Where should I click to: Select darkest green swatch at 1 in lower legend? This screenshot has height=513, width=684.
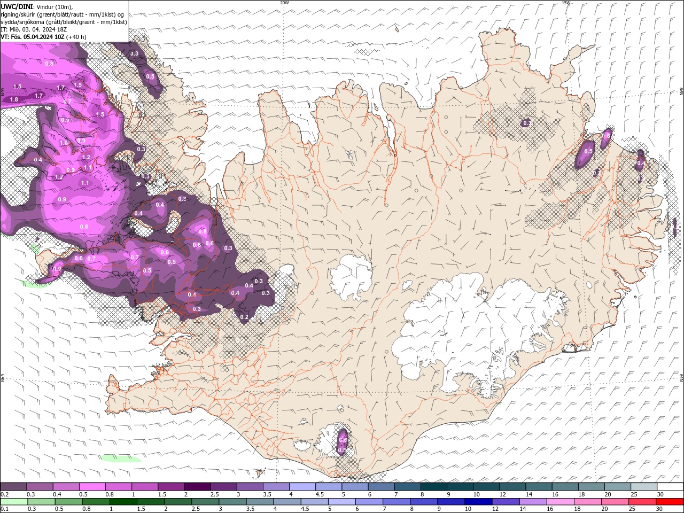123,501
